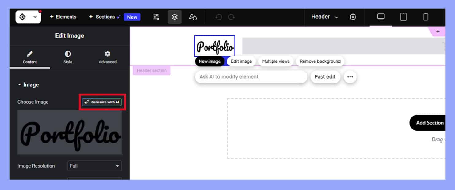Viewport: 455px width, 190px height.
Task: Open the logo dropdown menu
Action: 35,17
